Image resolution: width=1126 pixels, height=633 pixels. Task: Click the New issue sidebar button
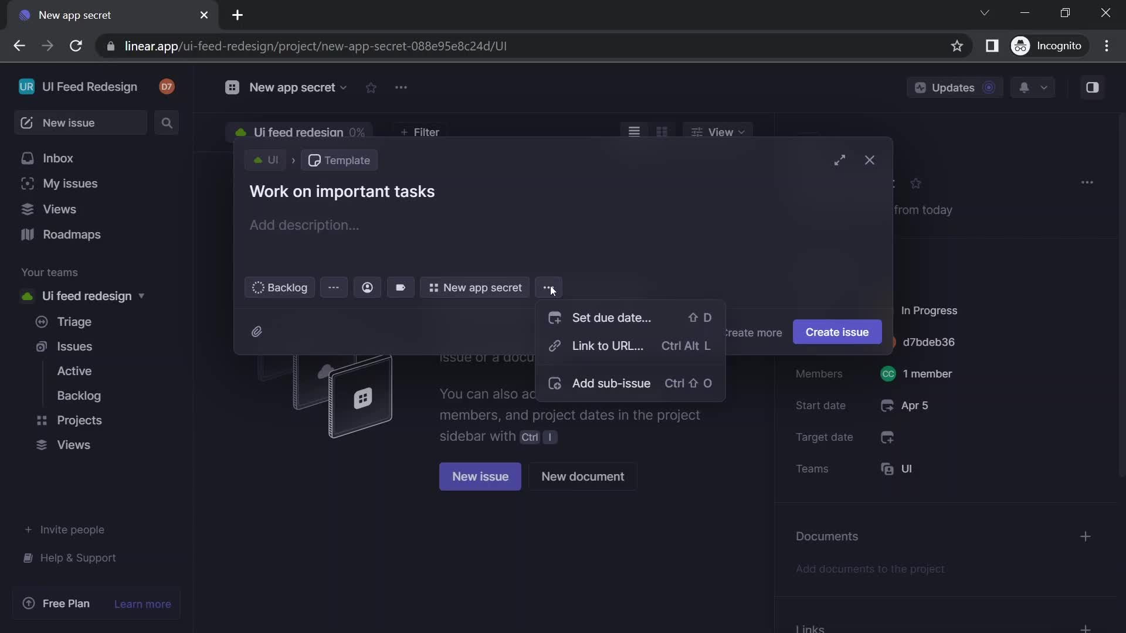[80, 123]
